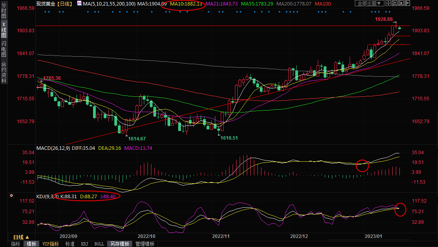Open 合约资料 in the left sidebar
The width and height of the screenshot is (438, 247).
tap(4, 72)
